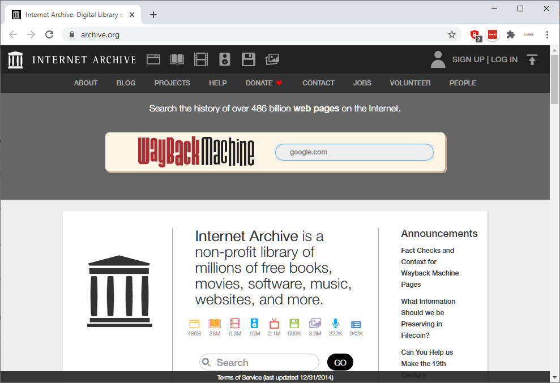The width and height of the screenshot is (560, 383).
Task: Close the Internet Archive tab
Action: click(x=132, y=15)
